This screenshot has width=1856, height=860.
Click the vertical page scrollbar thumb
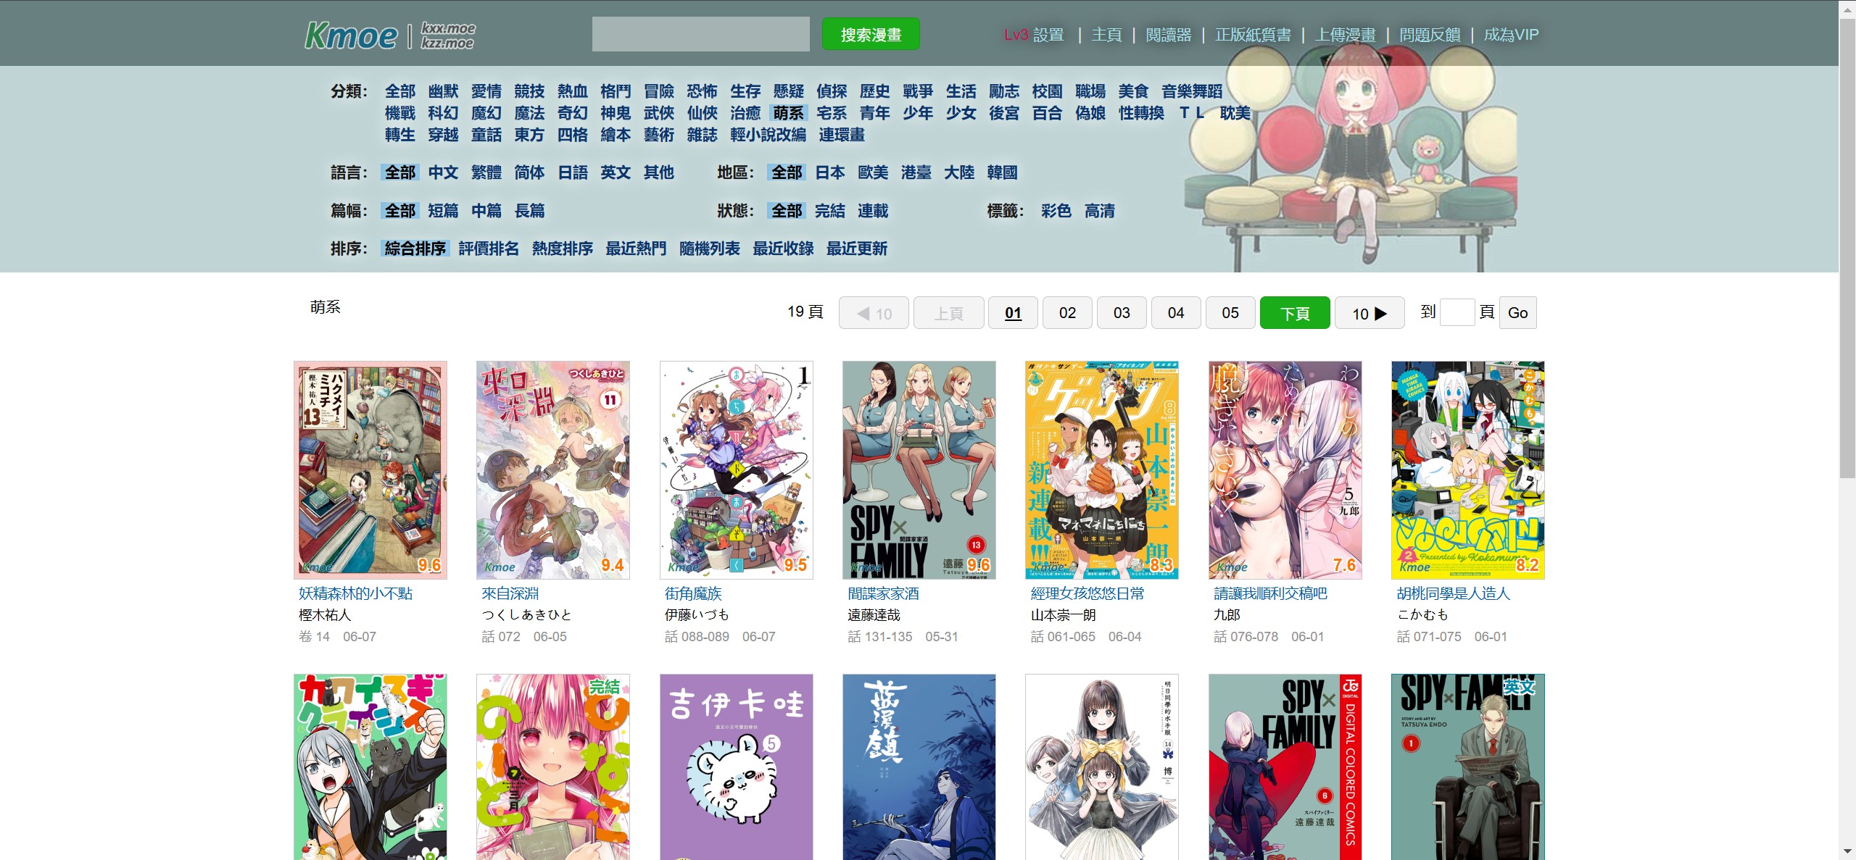[x=1847, y=250]
